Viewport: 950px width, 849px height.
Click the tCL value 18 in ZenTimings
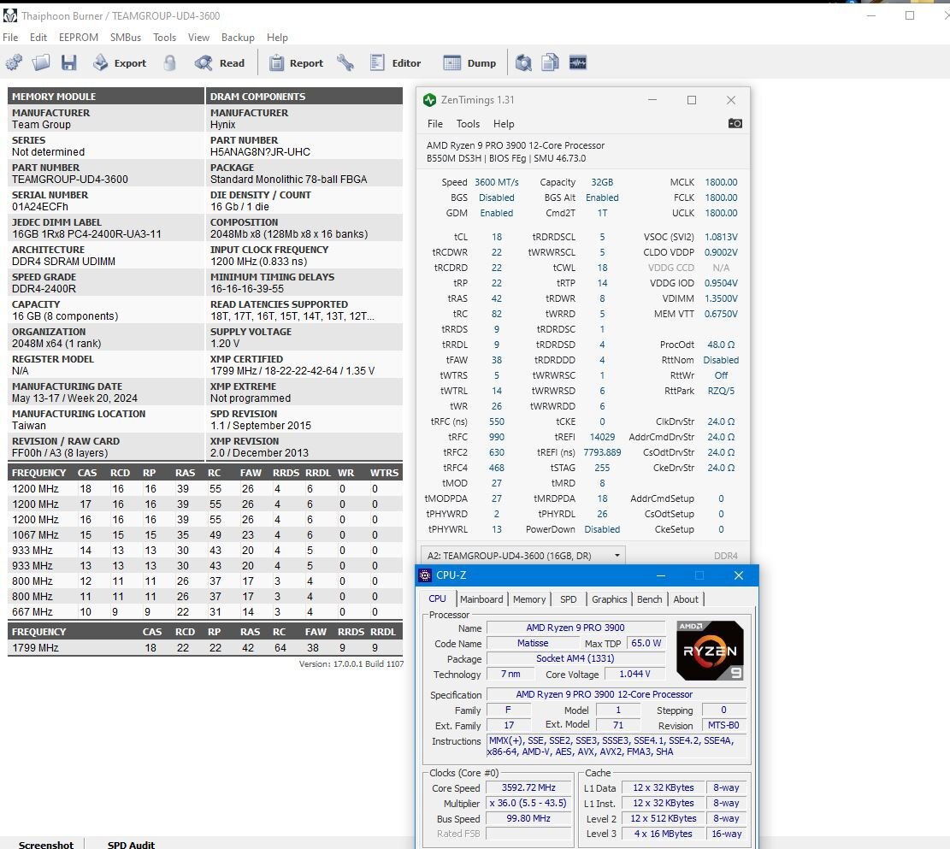tap(497, 237)
